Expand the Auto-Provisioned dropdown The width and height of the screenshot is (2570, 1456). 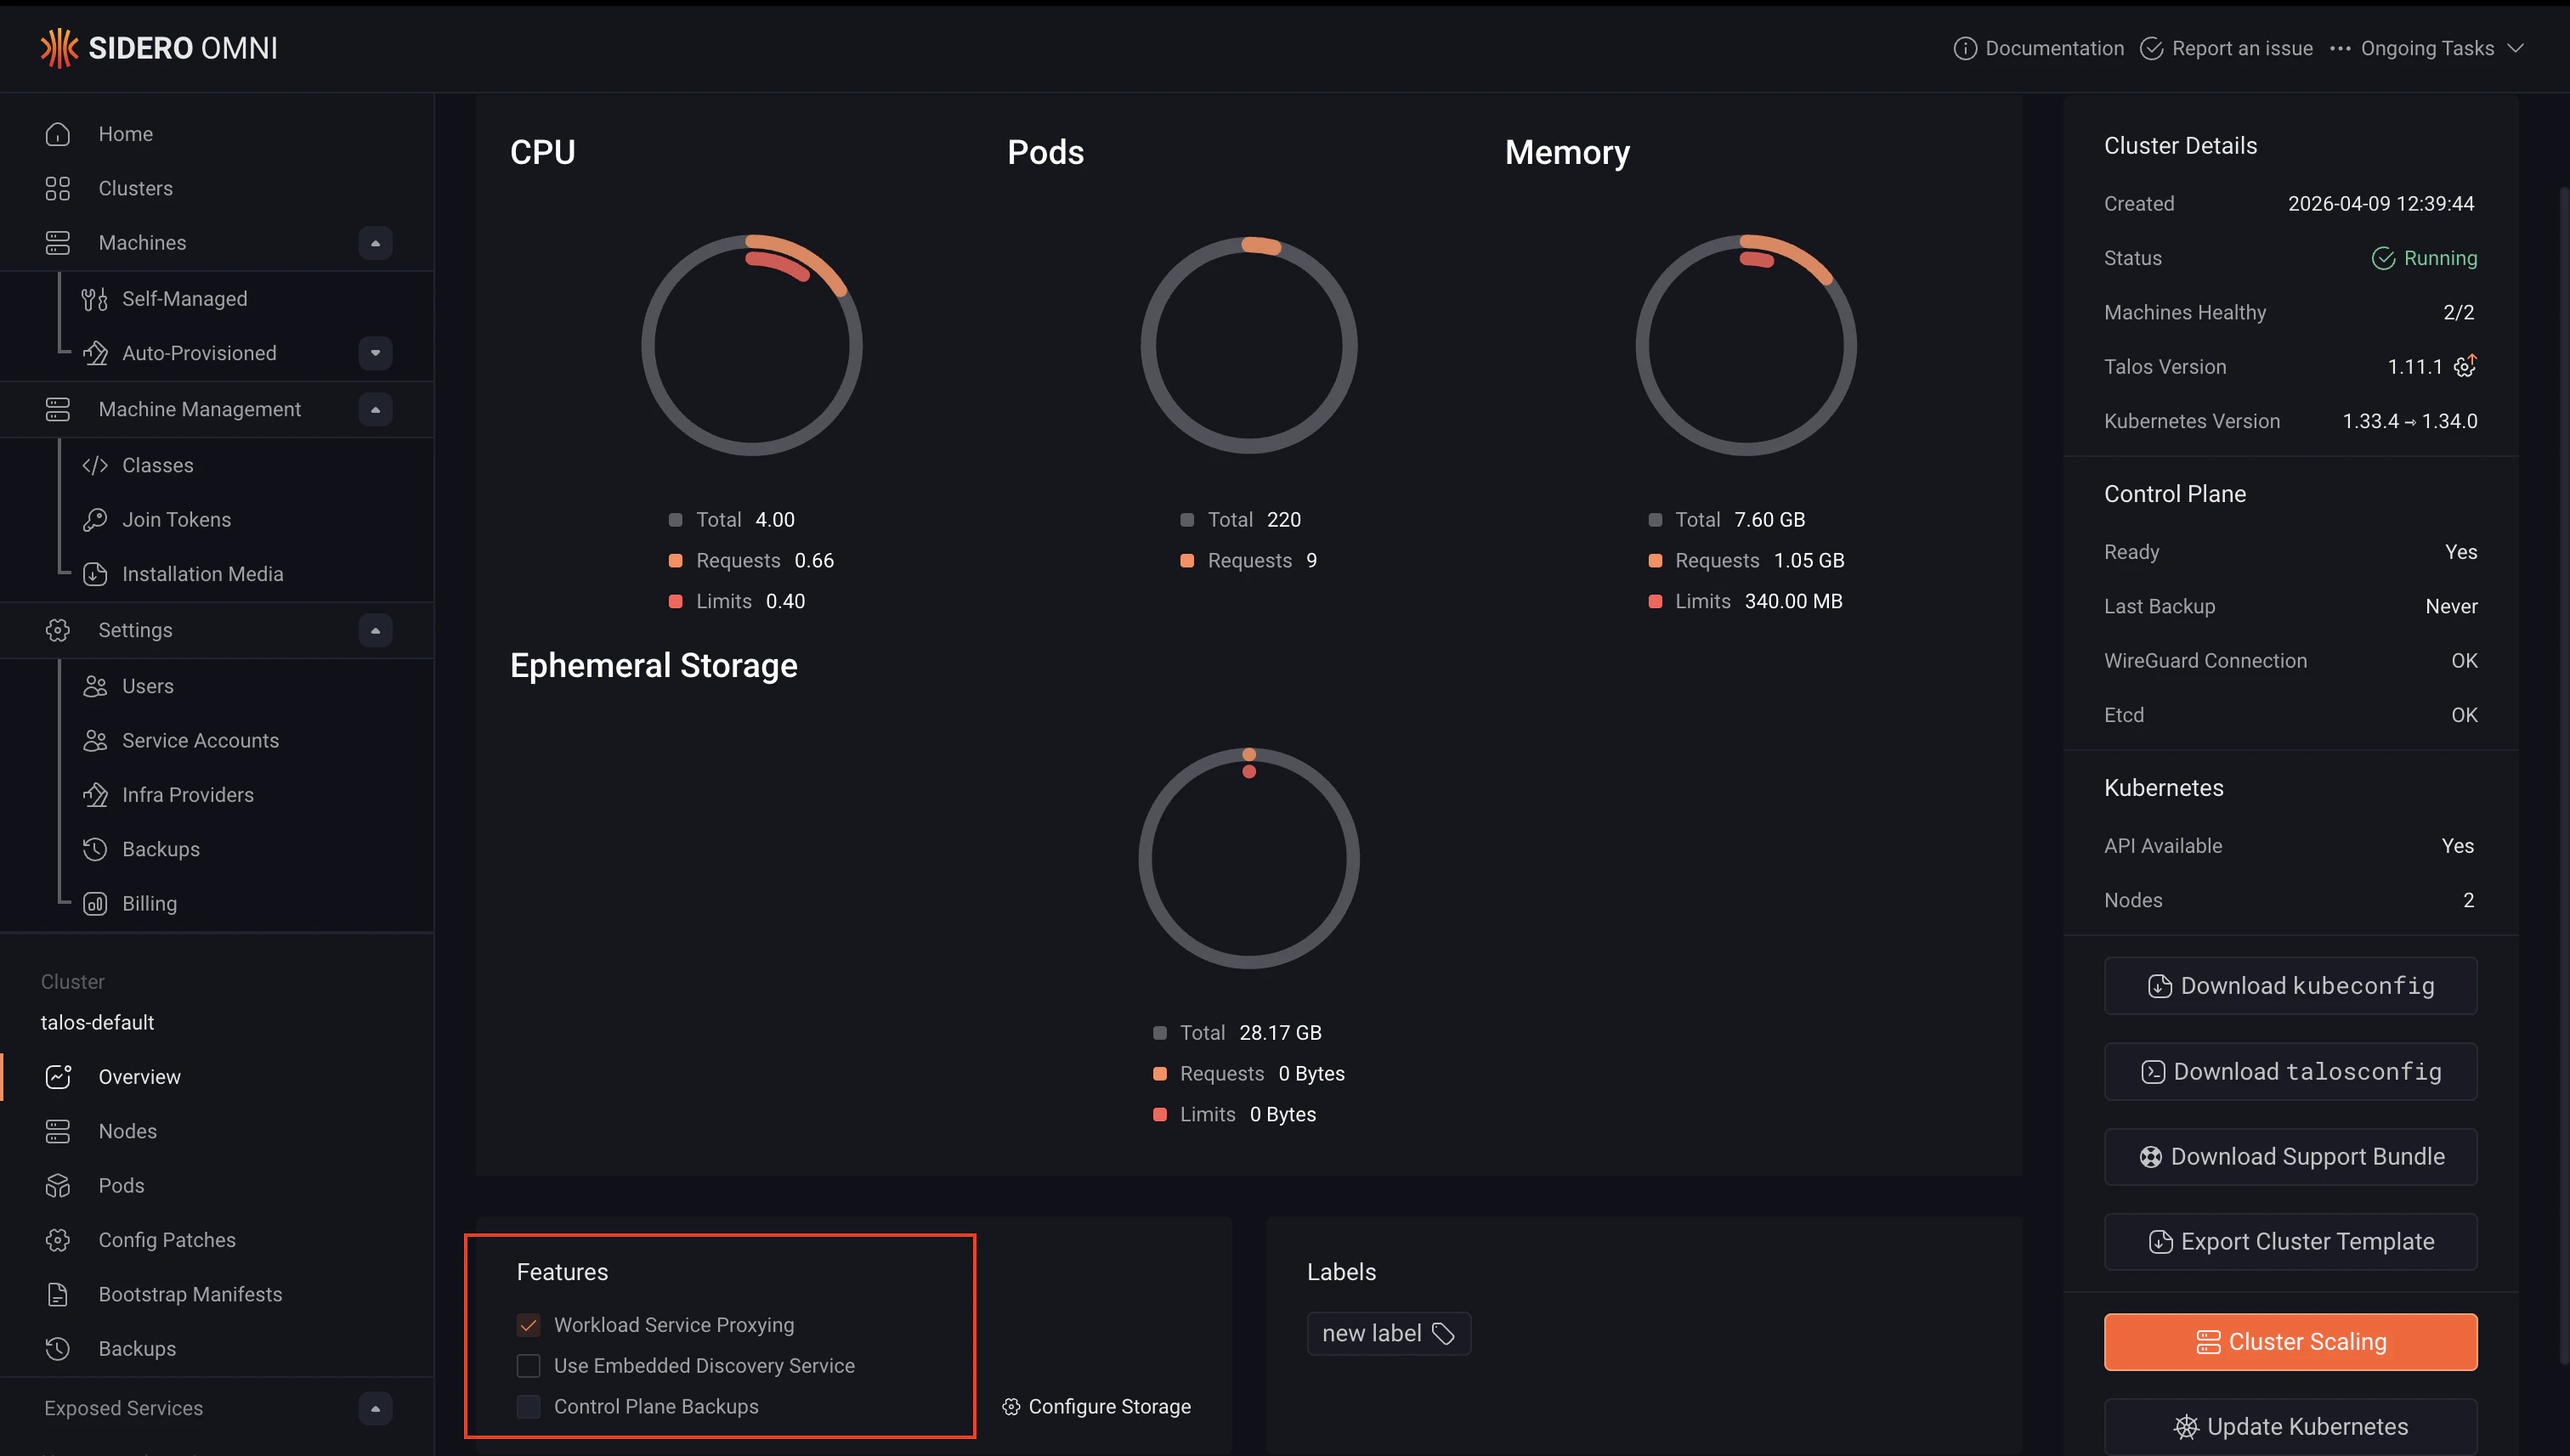pos(375,353)
